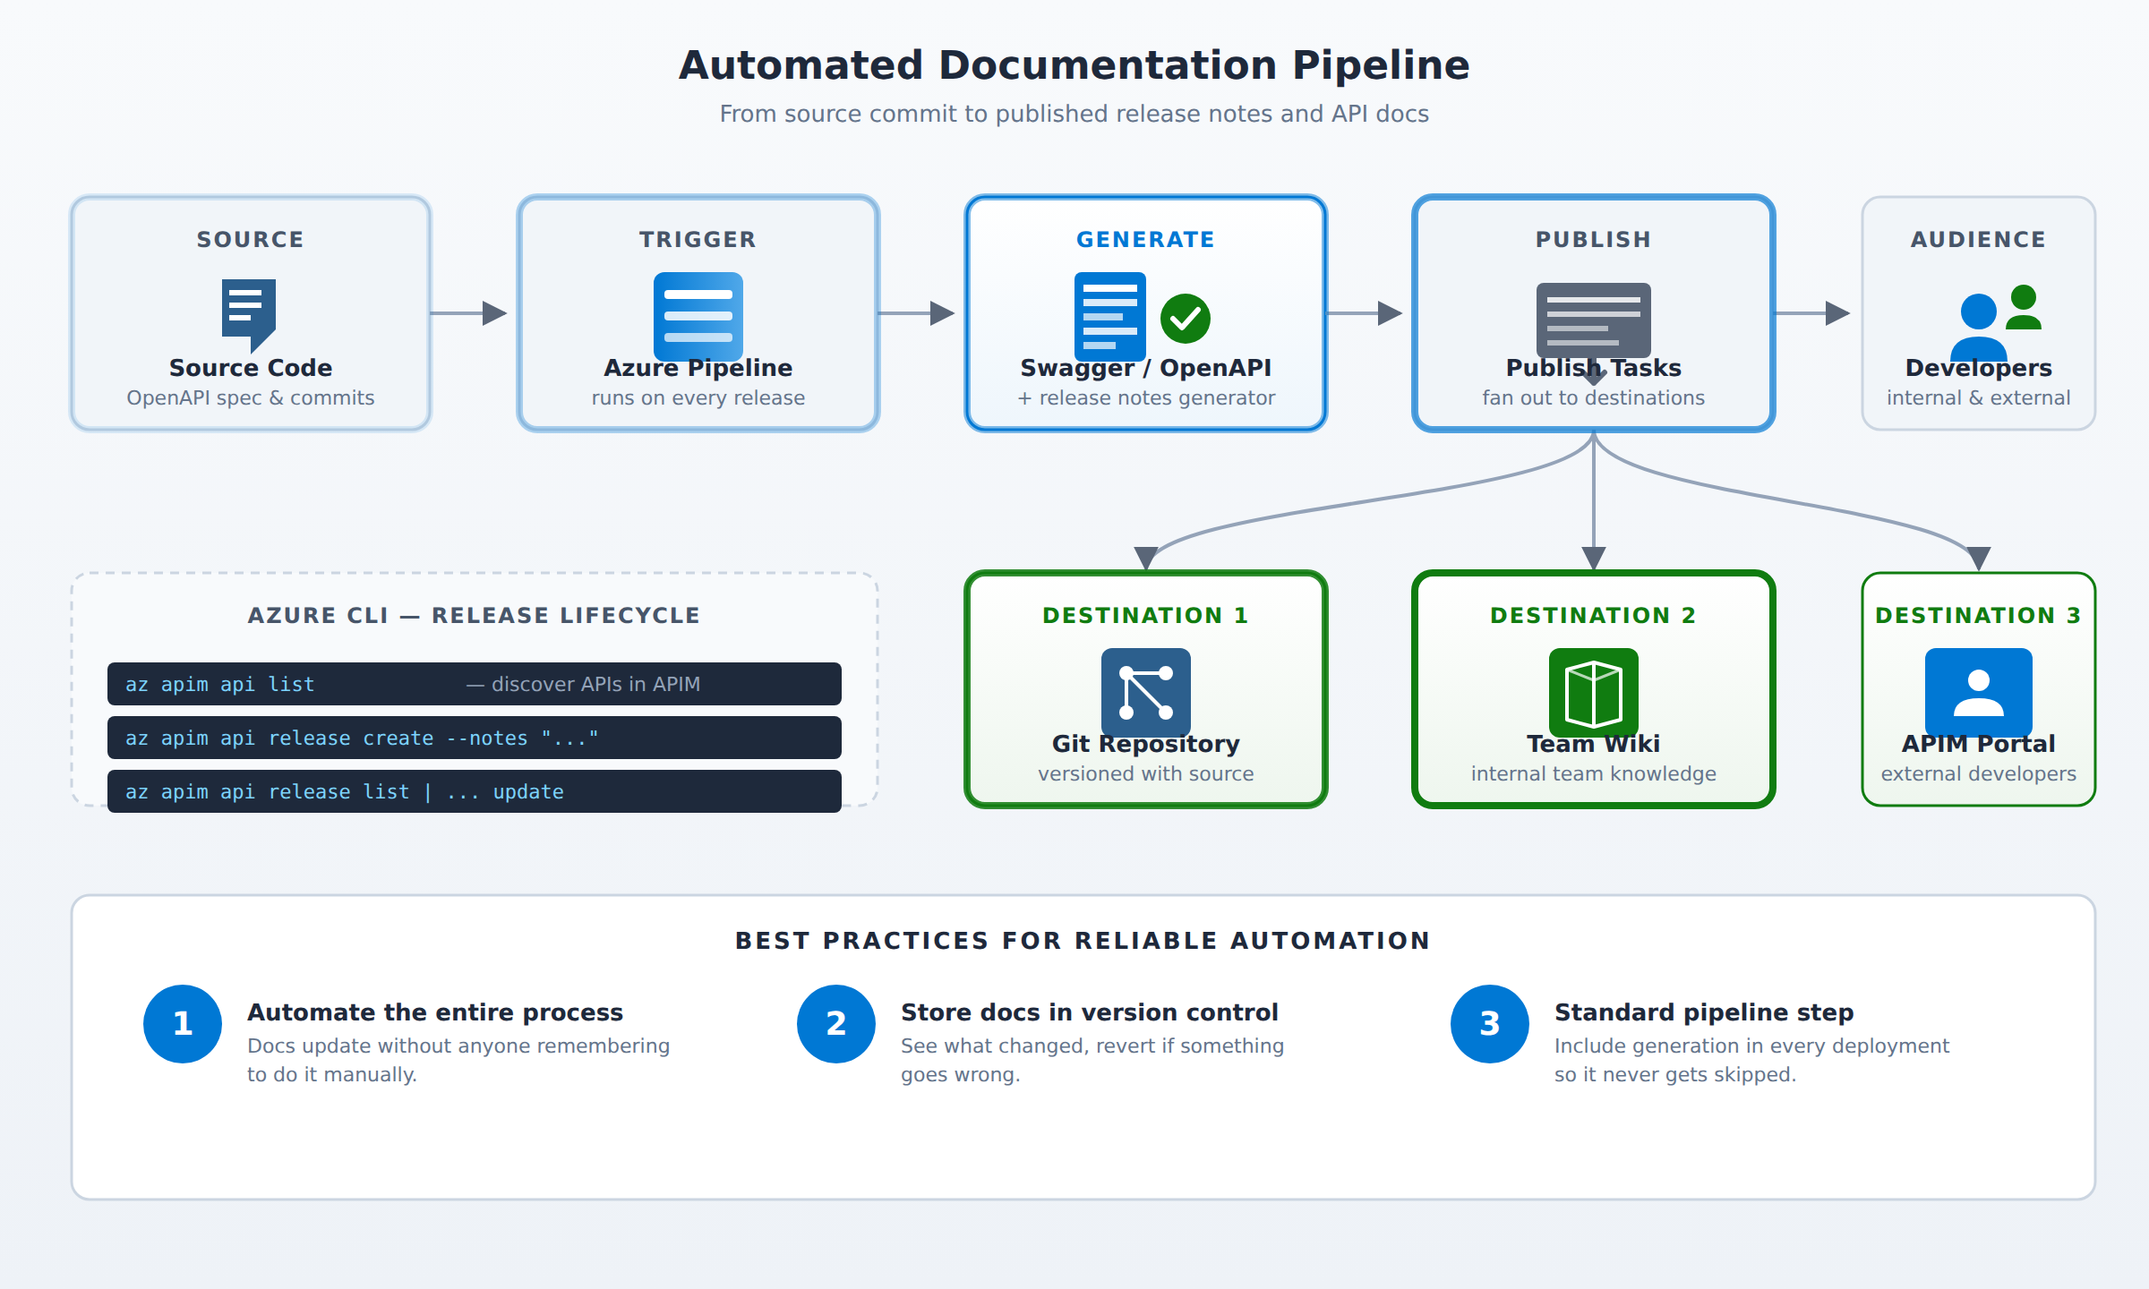2149x1289 pixels.
Task: Click the 'DESTINATION 1' heading
Action: click(x=1146, y=615)
